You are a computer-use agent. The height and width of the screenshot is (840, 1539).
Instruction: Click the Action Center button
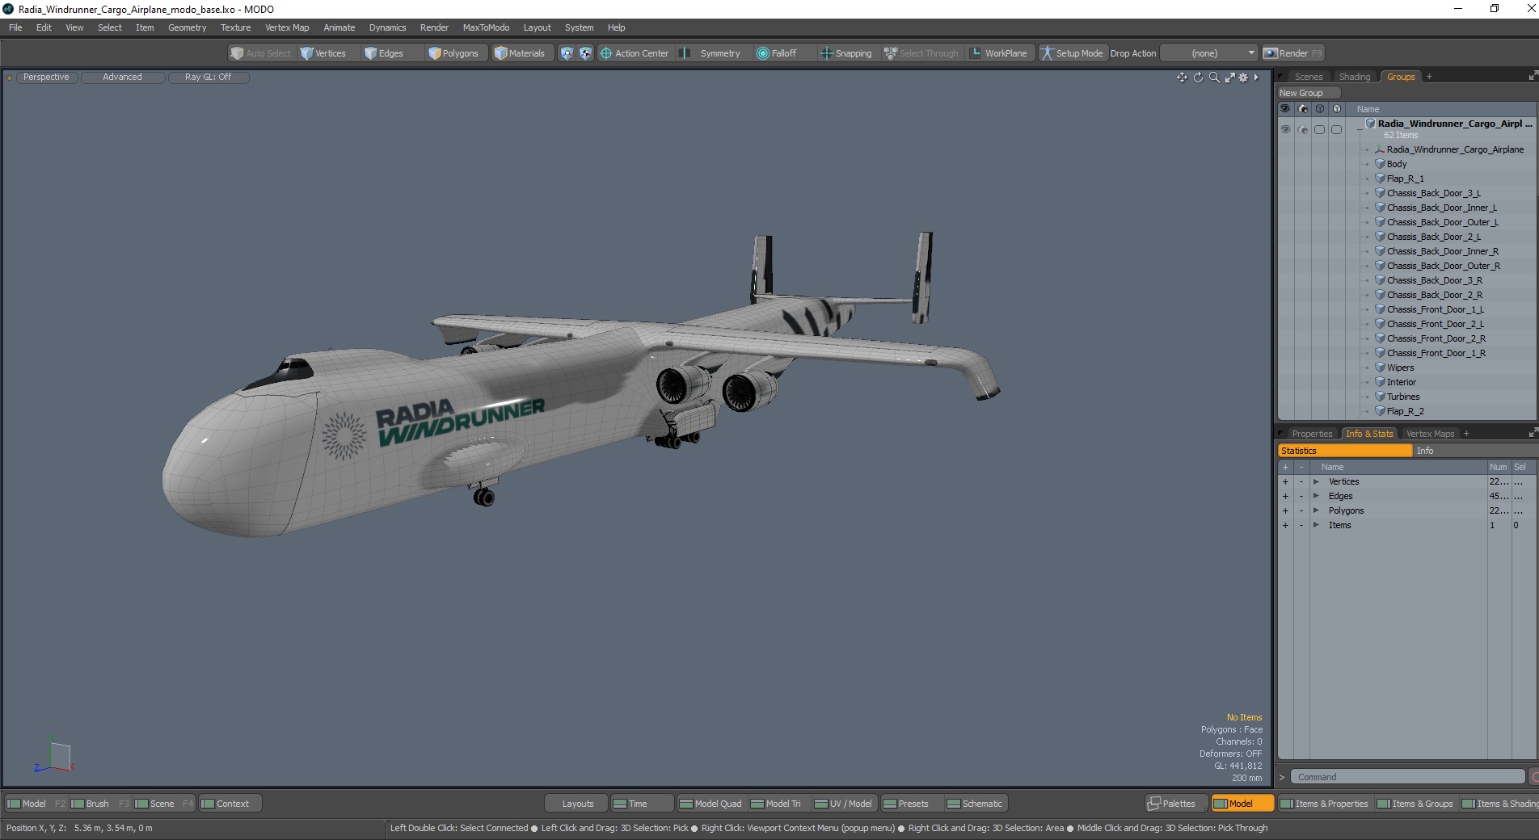click(x=635, y=53)
